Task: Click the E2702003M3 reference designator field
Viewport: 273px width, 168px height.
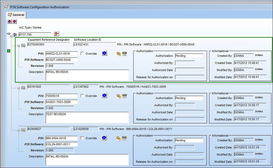Action: (x=49, y=44)
